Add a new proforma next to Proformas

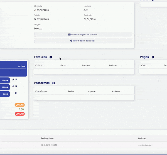53,83
